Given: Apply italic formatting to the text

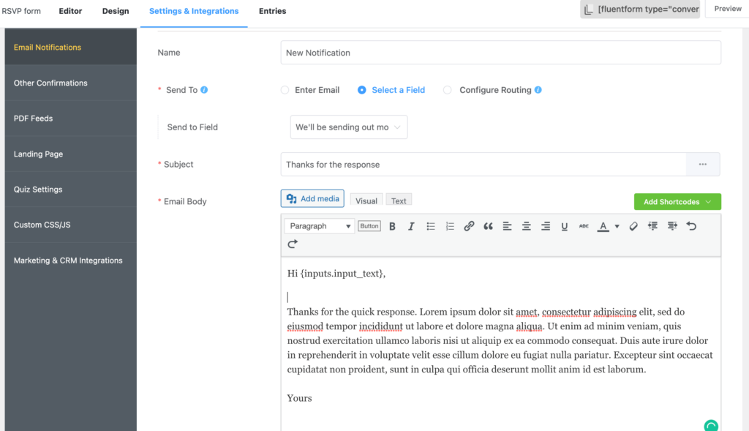Looking at the screenshot, I should pyautogui.click(x=411, y=226).
